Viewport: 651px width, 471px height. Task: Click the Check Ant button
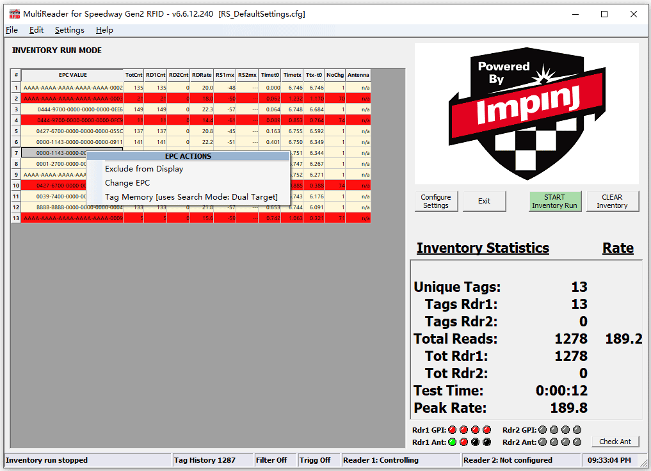pyautogui.click(x=615, y=442)
